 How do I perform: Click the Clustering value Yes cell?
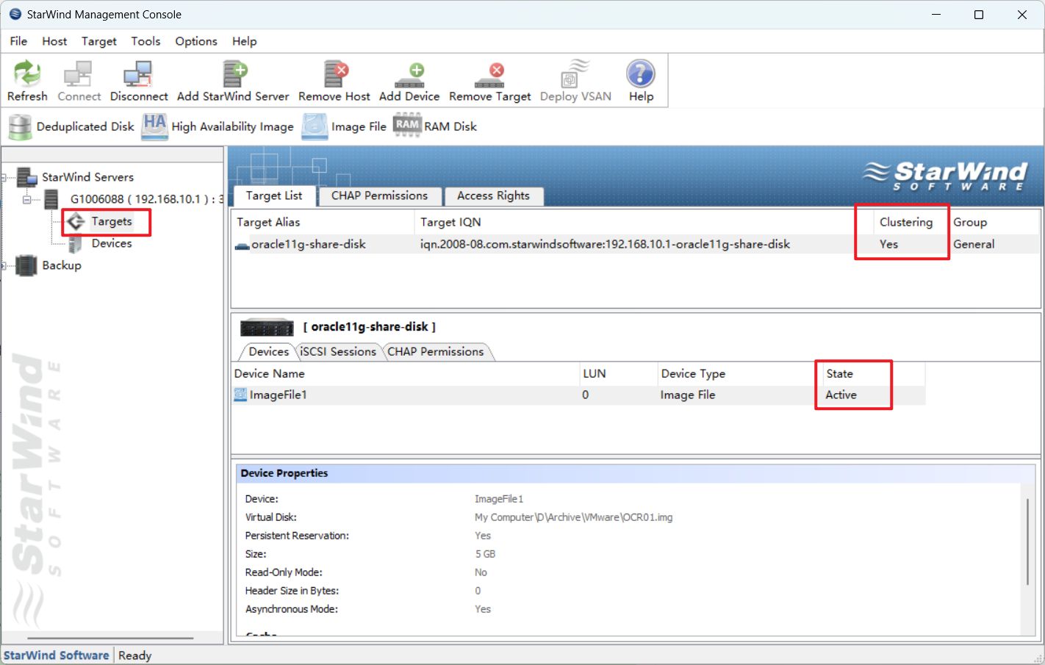888,244
